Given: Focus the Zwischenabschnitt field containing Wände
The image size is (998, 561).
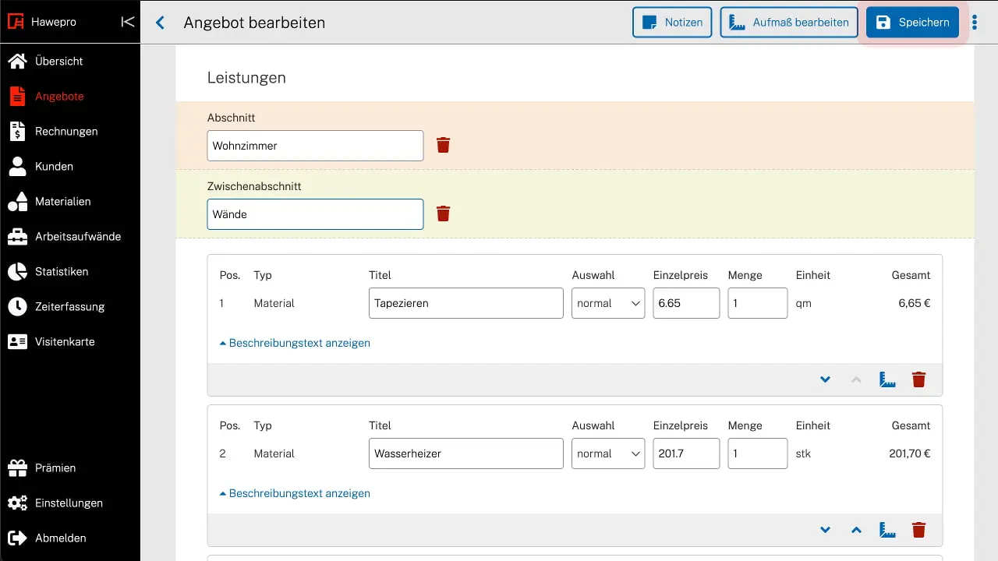Looking at the screenshot, I should point(315,214).
